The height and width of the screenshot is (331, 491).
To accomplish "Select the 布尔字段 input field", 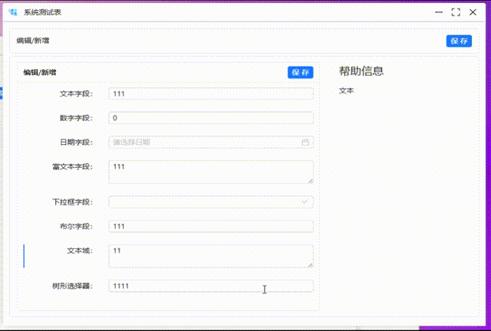I will pyautogui.click(x=211, y=226).
